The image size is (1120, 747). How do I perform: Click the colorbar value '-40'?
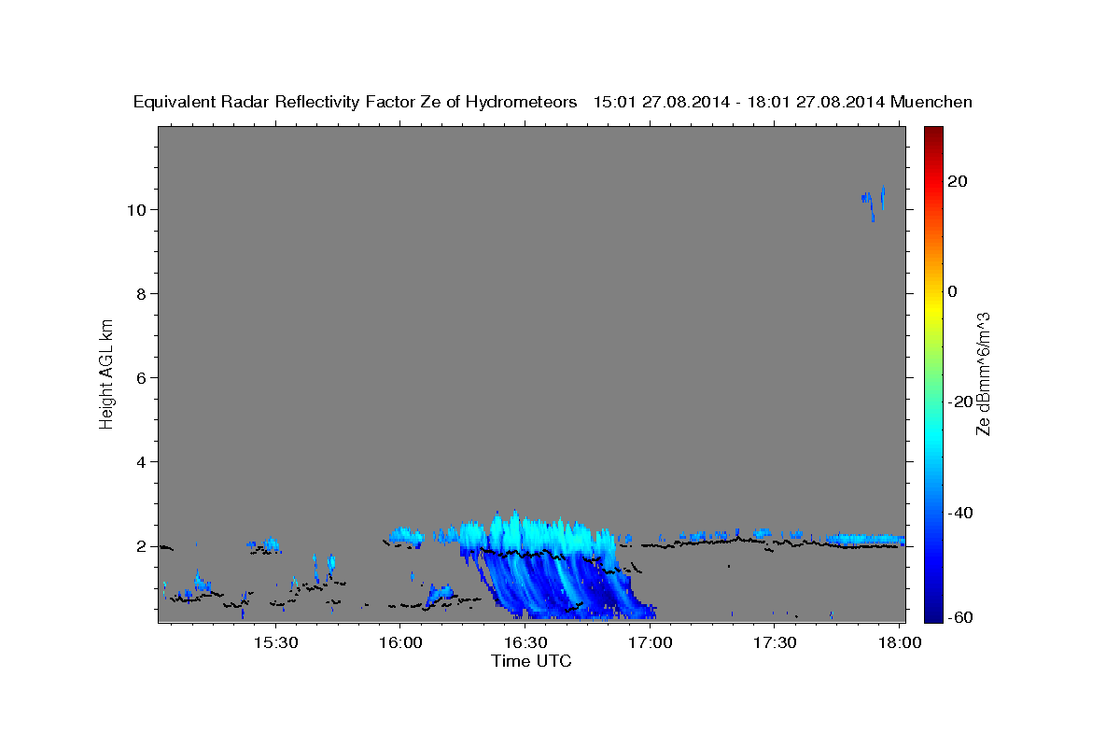960,513
